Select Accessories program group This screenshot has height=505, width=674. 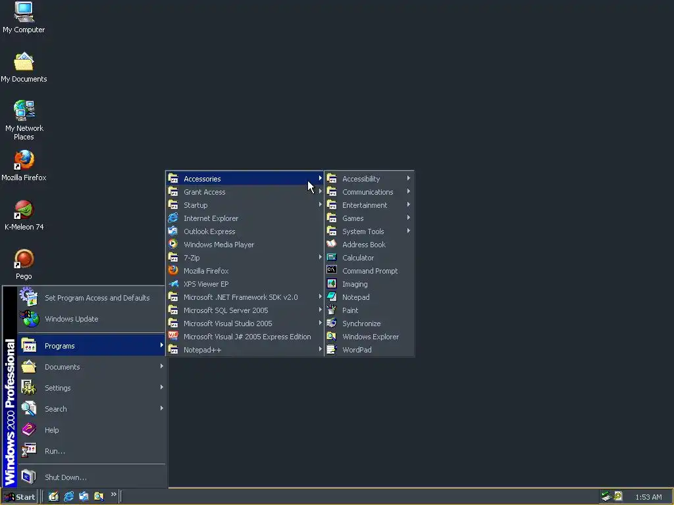pos(245,179)
